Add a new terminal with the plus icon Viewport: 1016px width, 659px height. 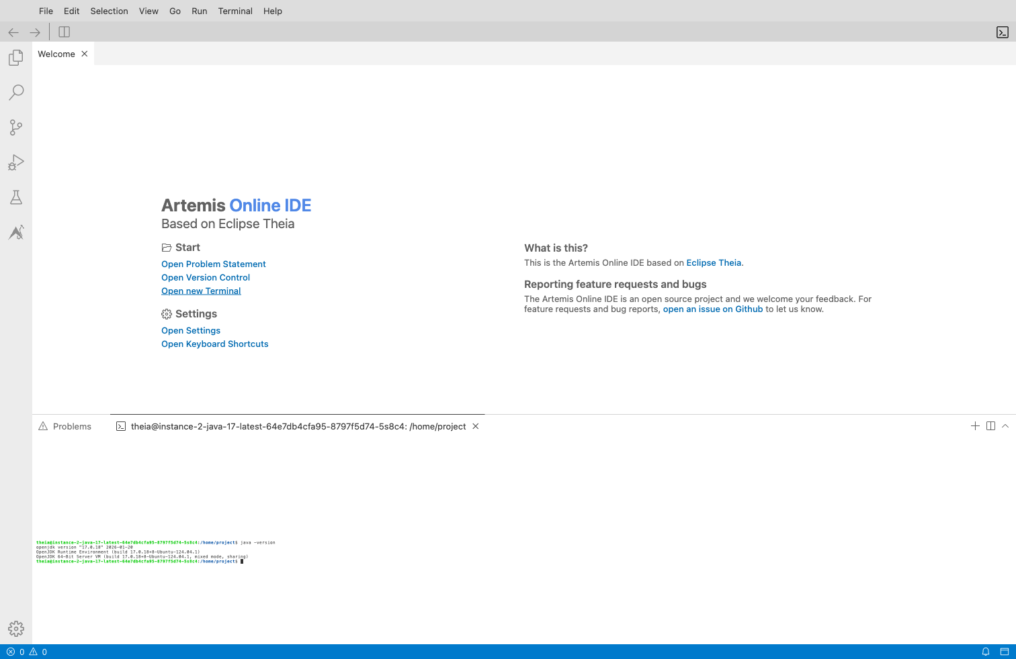tap(975, 426)
